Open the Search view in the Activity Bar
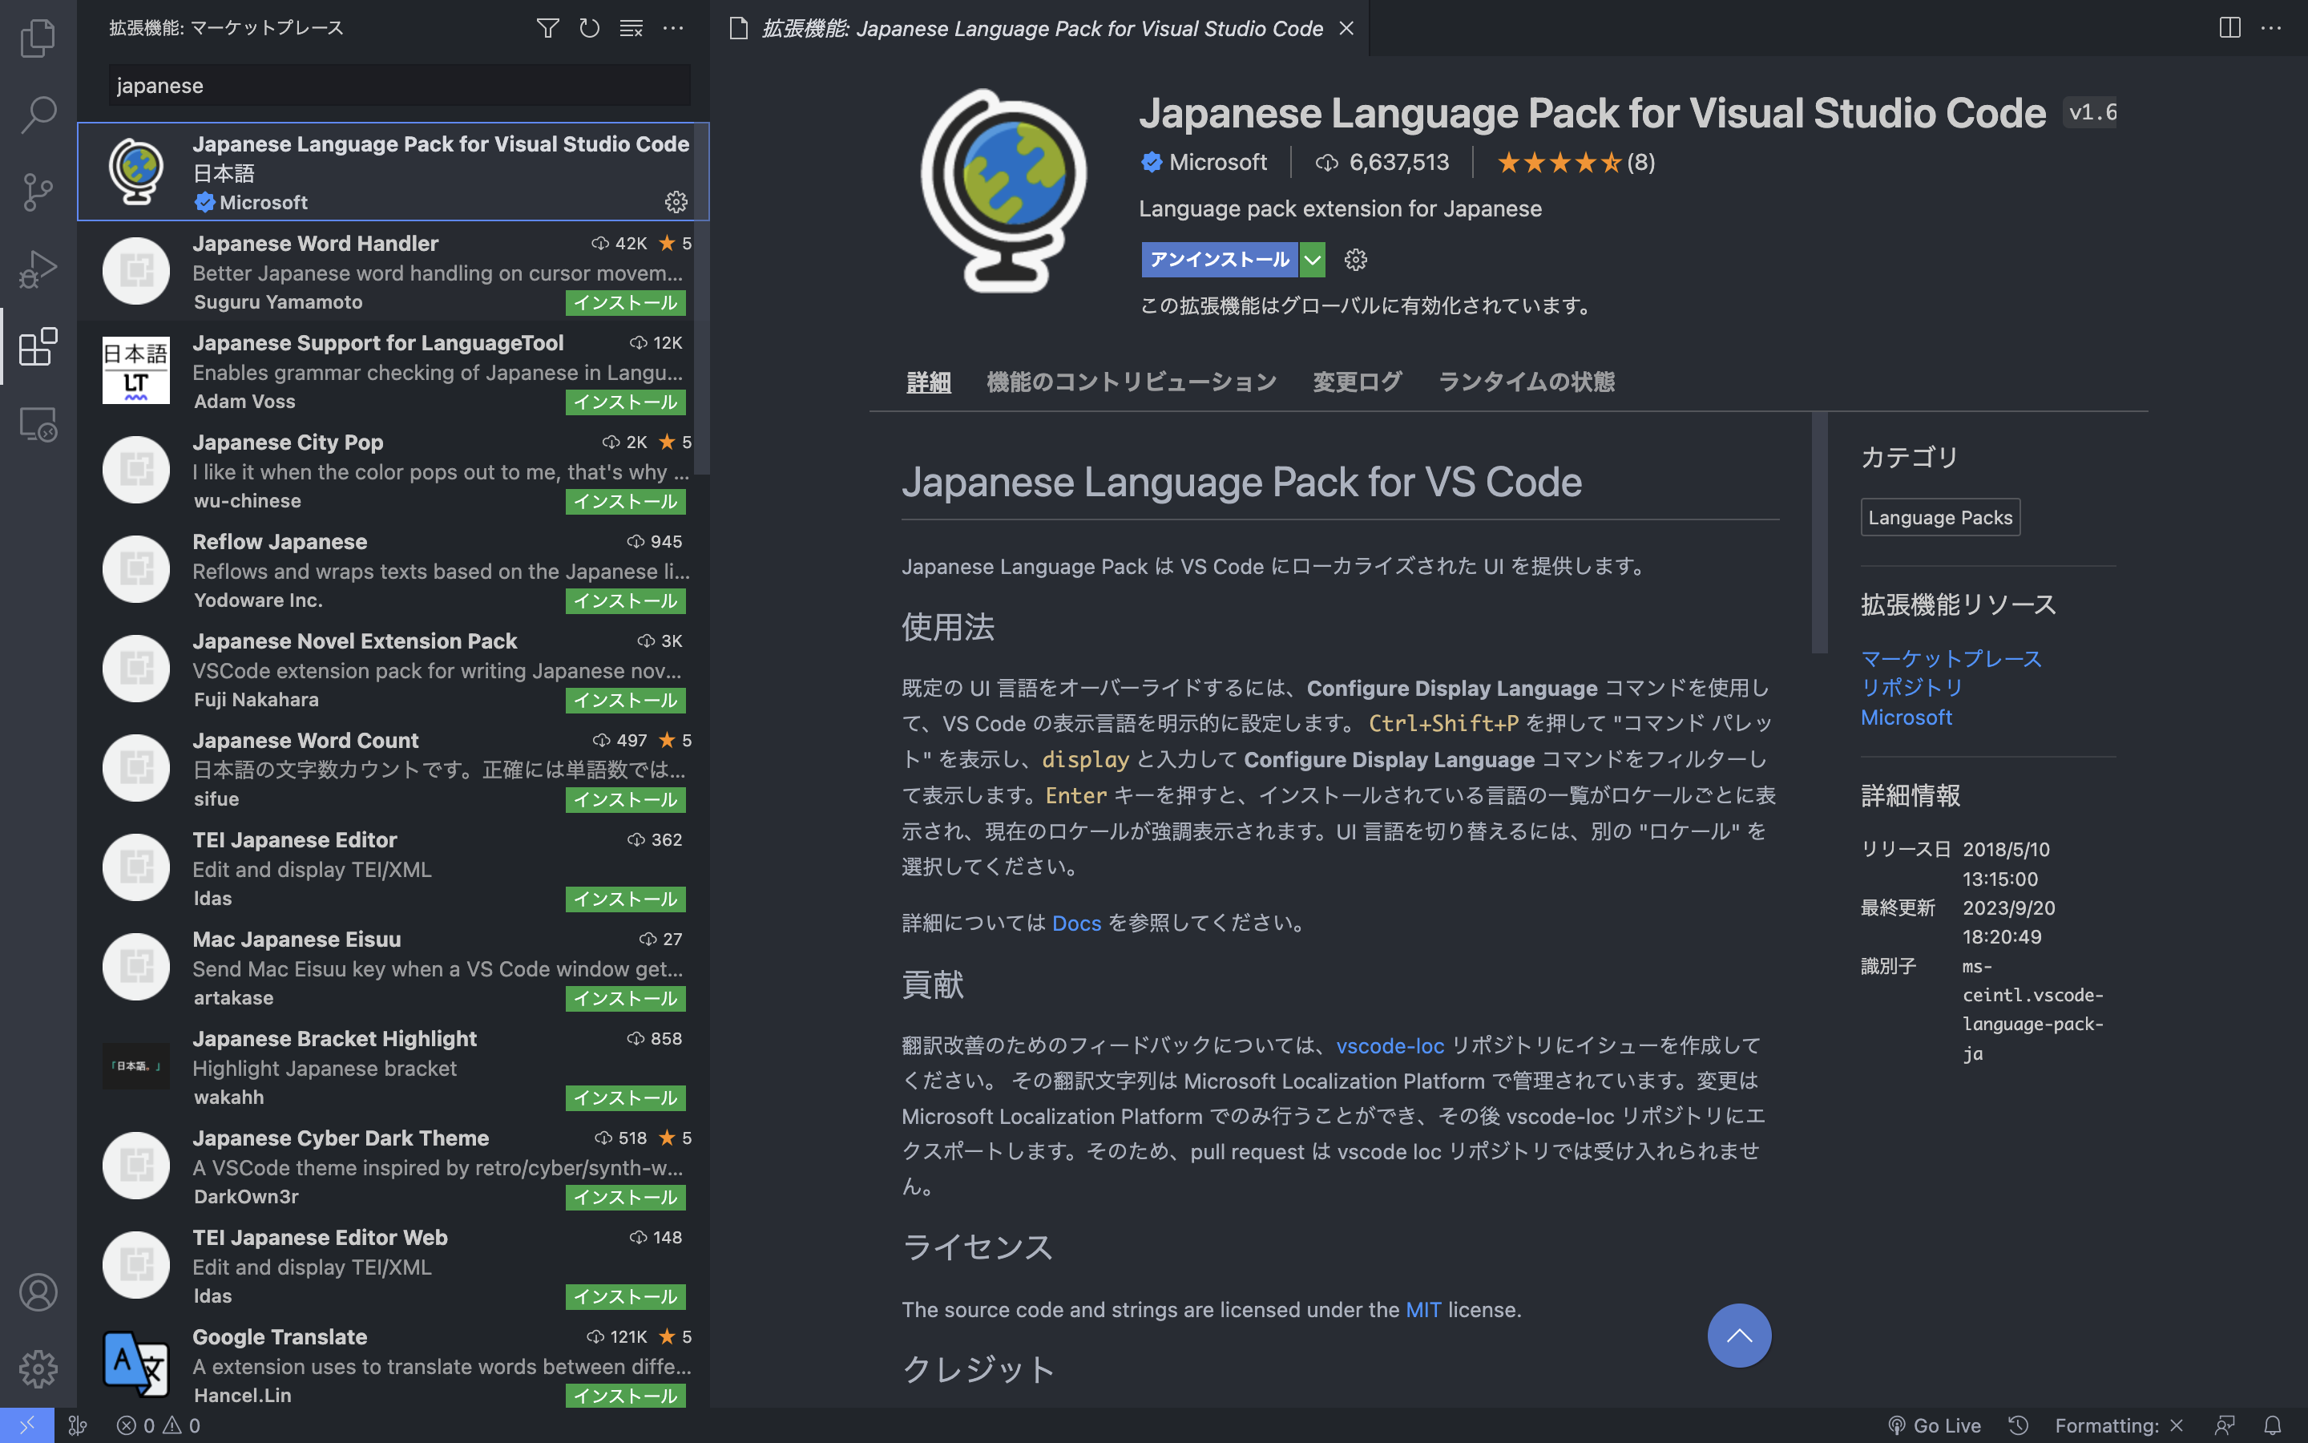This screenshot has height=1443, width=2308. [x=38, y=114]
